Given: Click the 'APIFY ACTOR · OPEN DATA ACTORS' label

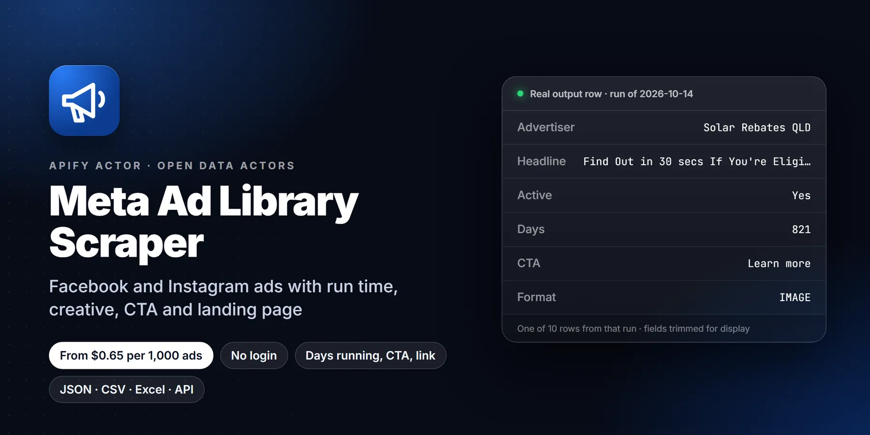Looking at the screenshot, I should point(172,166).
